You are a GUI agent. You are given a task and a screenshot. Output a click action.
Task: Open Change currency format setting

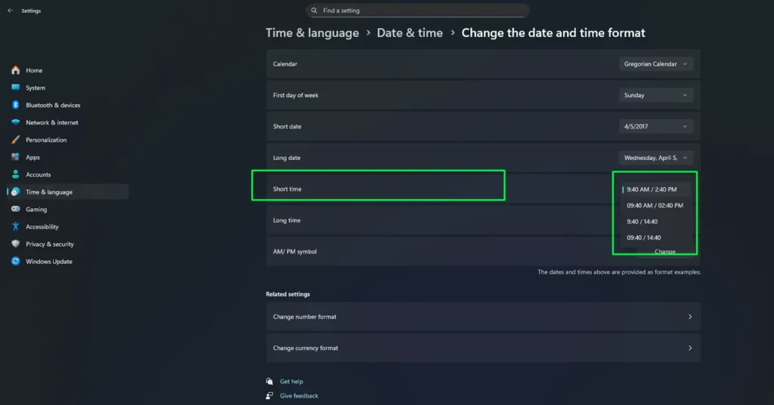point(483,348)
